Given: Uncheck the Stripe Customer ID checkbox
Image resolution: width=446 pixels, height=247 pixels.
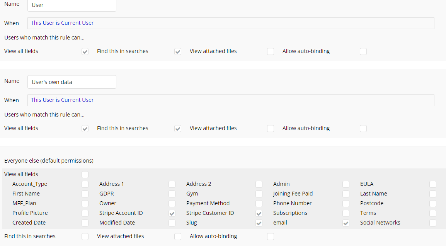Looking at the screenshot, I should pyautogui.click(x=259, y=213).
